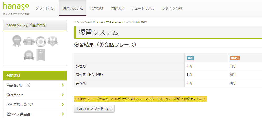Expand the おもてなし英会話 chevron arrow
The width and height of the screenshot is (262, 118).
pyautogui.click(x=63, y=105)
